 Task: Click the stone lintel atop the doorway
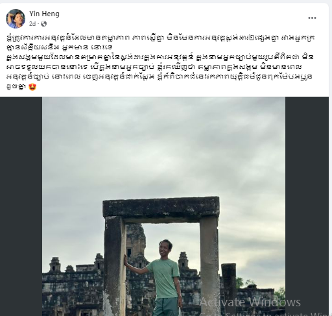coord(161,210)
